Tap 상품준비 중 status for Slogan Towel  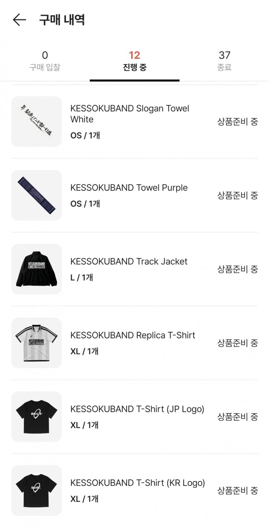pyautogui.click(x=237, y=122)
